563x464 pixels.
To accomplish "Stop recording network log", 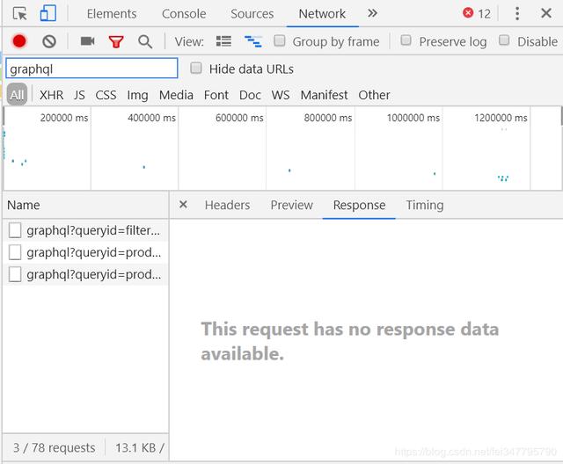I will tap(19, 41).
